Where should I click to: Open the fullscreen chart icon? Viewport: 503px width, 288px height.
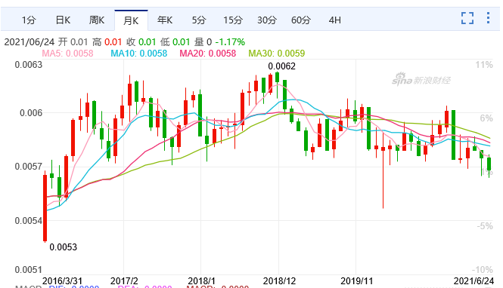467,18
